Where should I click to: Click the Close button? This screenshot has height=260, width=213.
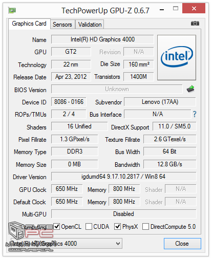coord(182,244)
